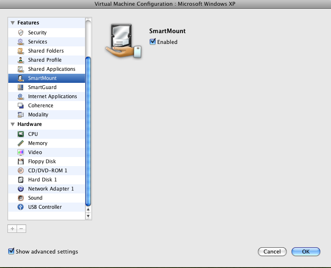Viewport: 331px width, 268px height.
Task: Select Memory hardware row
Action: [x=46, y=143]
